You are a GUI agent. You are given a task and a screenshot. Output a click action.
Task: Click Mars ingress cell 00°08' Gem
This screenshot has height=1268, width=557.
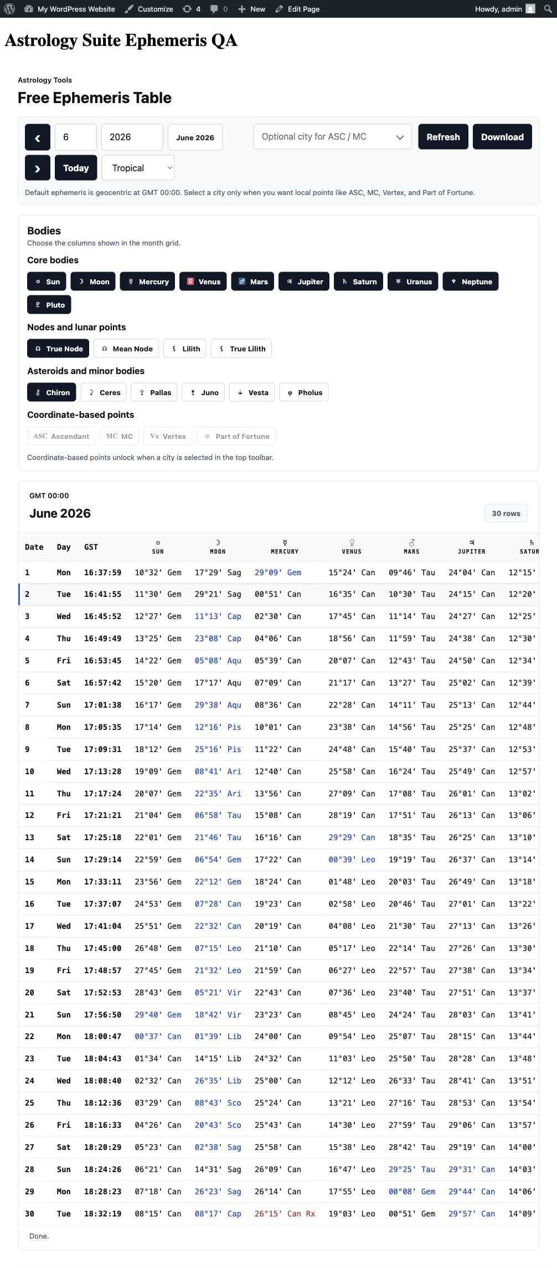(x=411, y=1192)
